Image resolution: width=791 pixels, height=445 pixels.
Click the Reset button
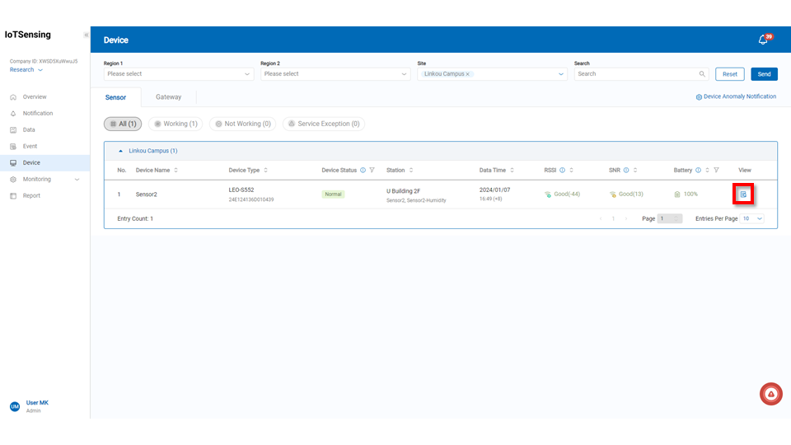pyautogui.click(x=729, y=74)
